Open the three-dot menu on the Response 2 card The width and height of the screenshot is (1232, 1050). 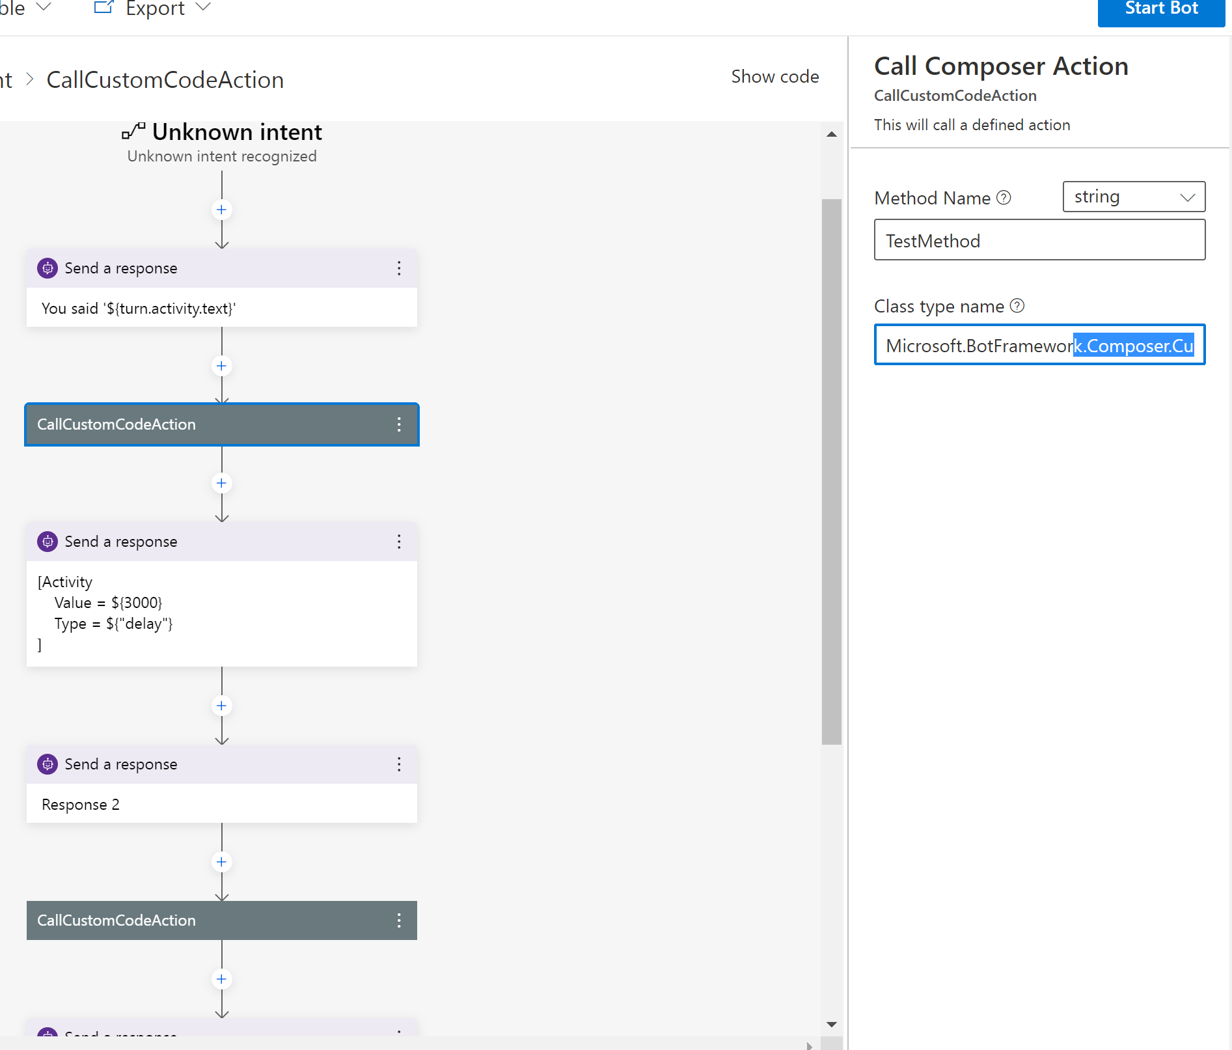click(399, 764)
